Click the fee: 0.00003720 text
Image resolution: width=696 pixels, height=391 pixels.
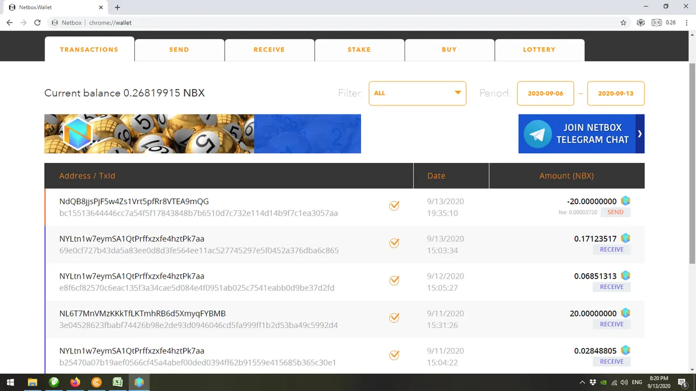[577, 212]
